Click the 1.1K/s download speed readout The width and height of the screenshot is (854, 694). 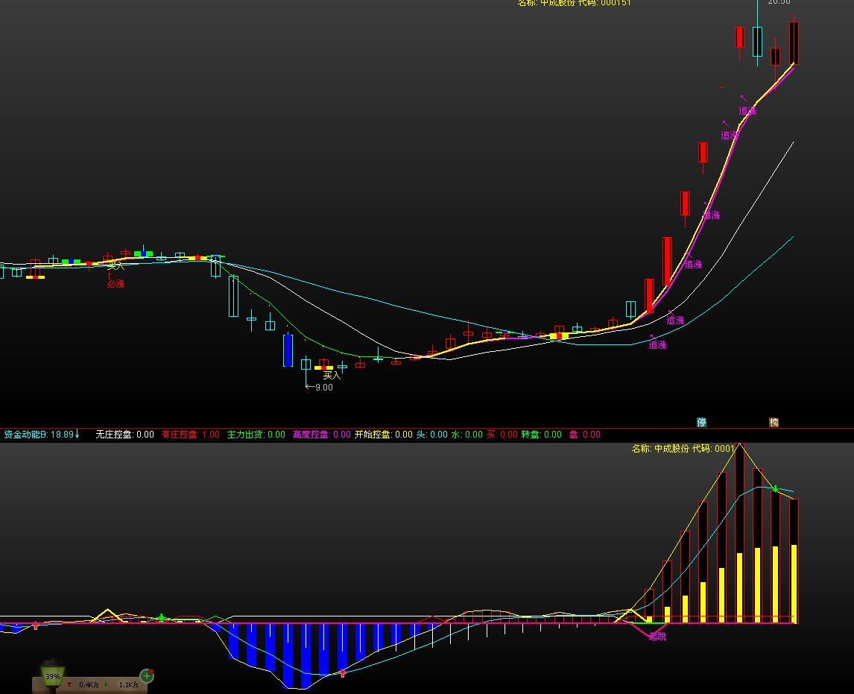[x=128, y=685]
